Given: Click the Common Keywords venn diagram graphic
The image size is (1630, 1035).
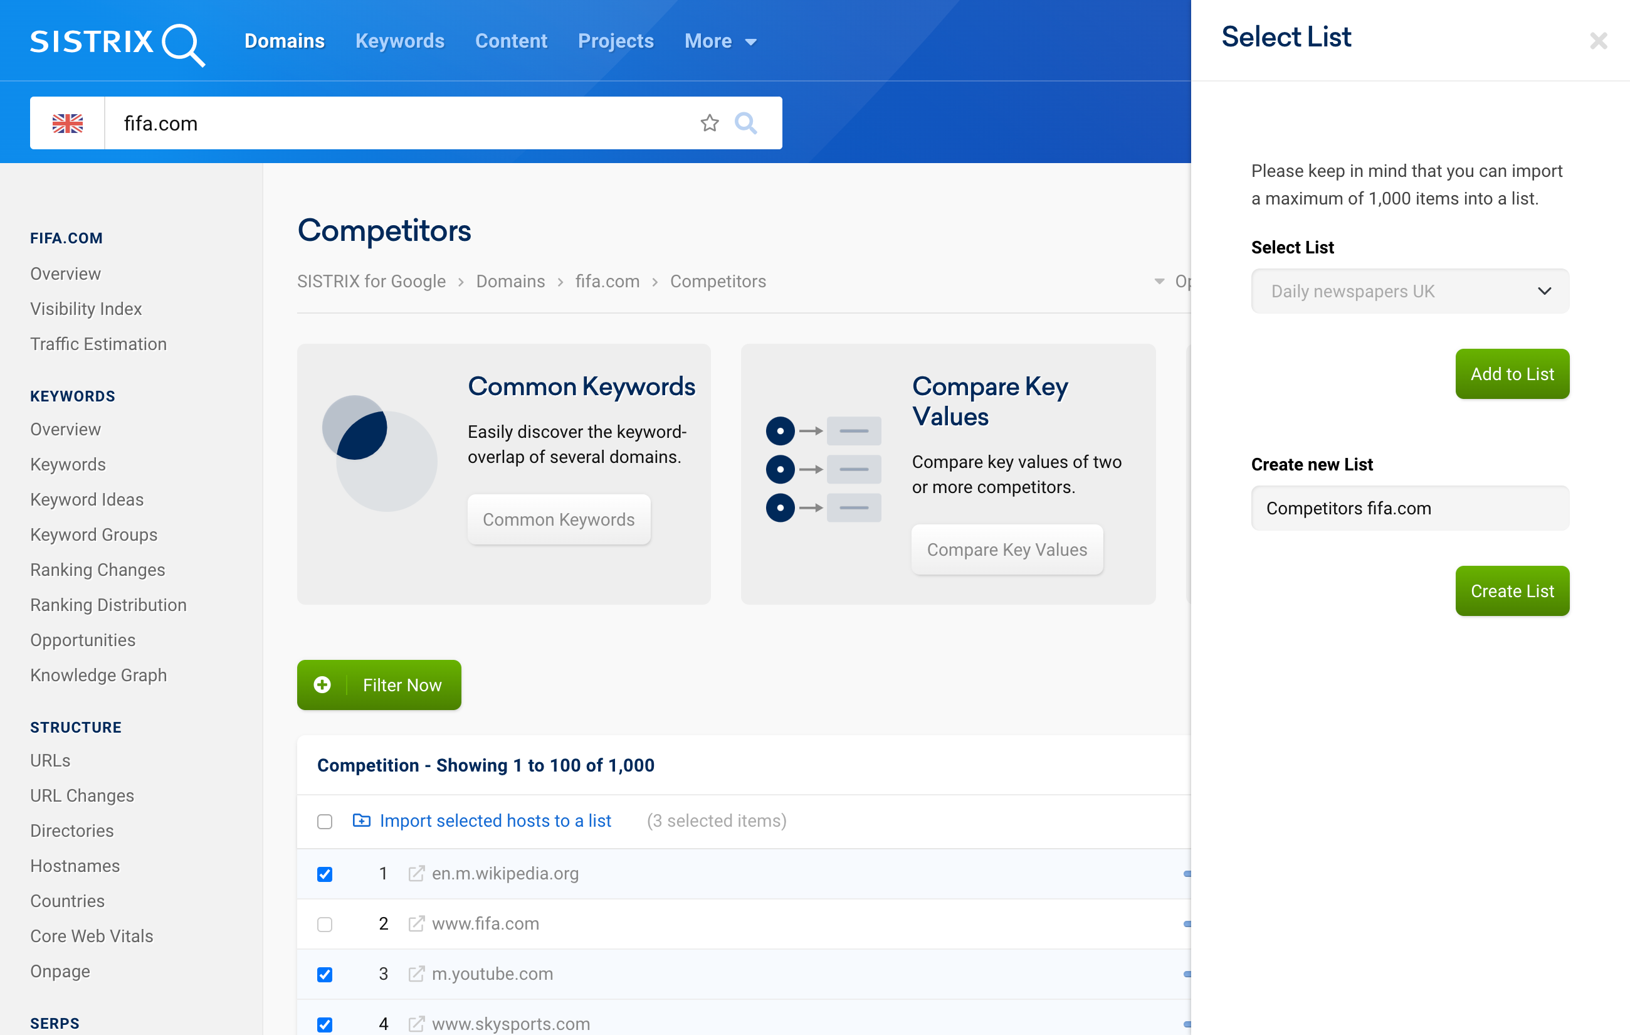Looking at the screenshot, I should click(x=379, y=452).
